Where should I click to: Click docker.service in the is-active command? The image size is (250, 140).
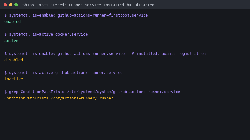71,34
